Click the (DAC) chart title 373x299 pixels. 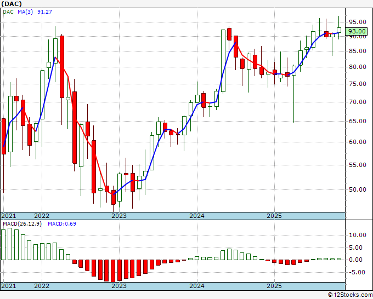[12, 4]
